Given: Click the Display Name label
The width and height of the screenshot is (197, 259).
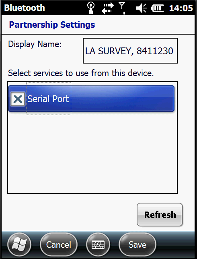Looking at the screenshot, I should (x=35, y=44).
